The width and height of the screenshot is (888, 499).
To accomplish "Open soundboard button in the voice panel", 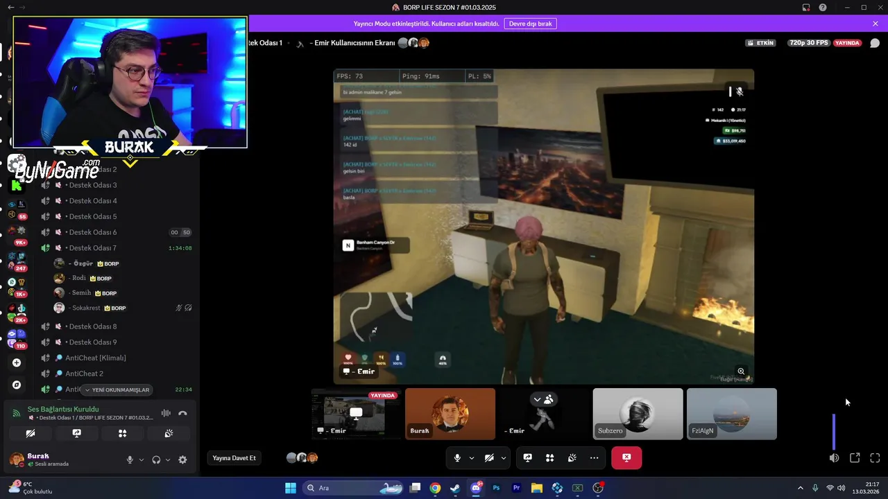I will 169,433.
